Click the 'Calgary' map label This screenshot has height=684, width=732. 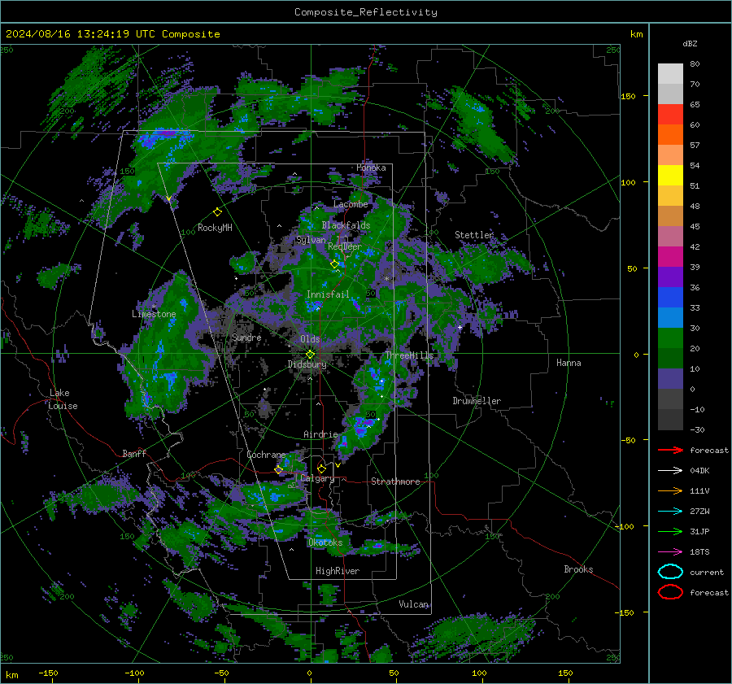(x=317, y=478)
